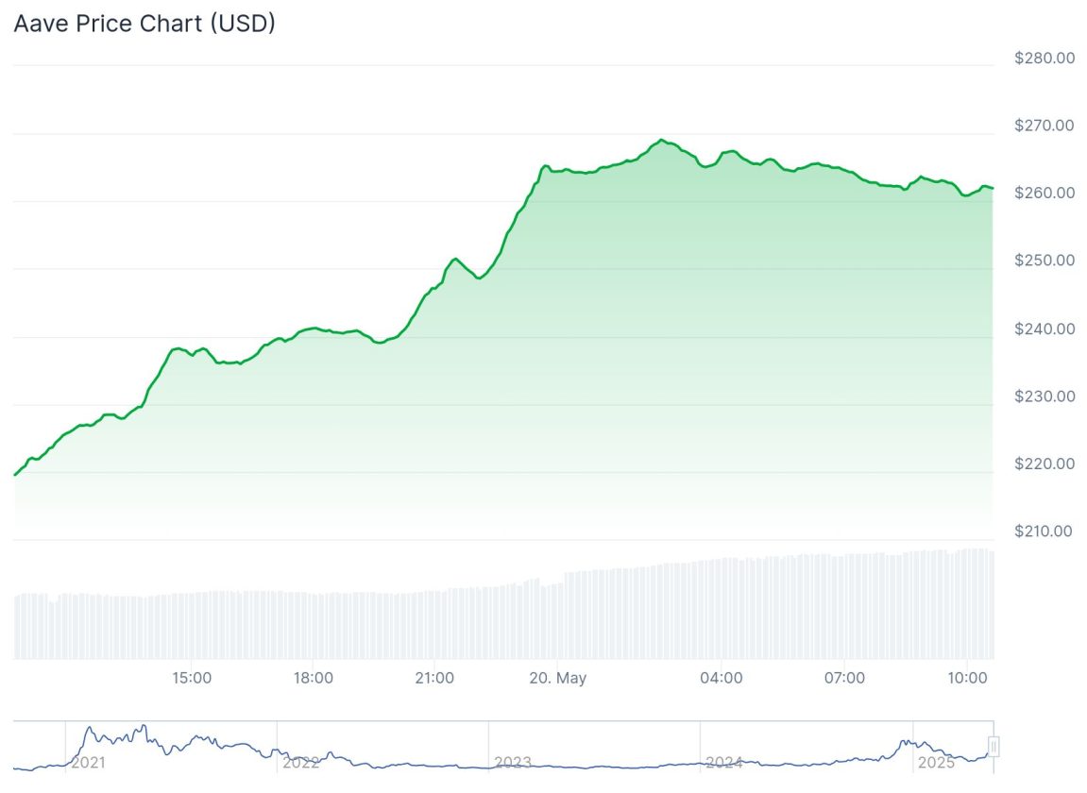
Task: Click the $260.00 y-axis label
Action: 1044,193
